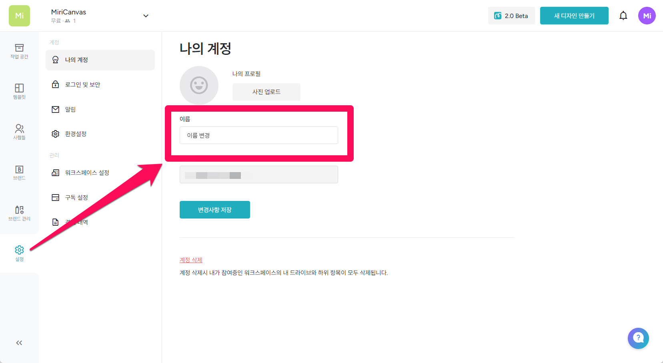Expand the MiriCanvas workspace dropdown
The height and width of the screenshot is (363, 663).
click(x=146, y=16)
